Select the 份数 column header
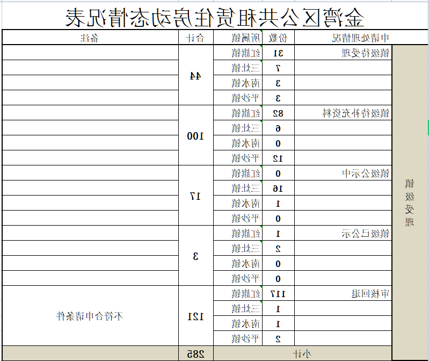 click(x=278, y=37)
